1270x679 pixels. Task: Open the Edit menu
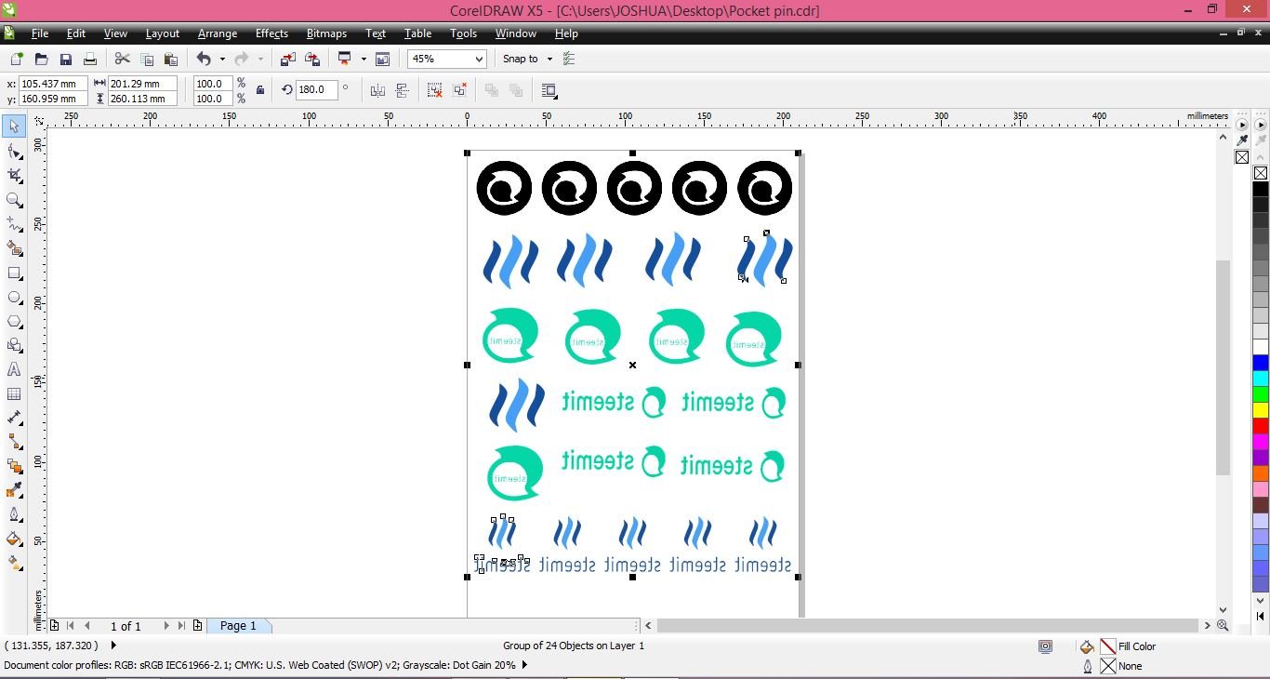point(76,33)
